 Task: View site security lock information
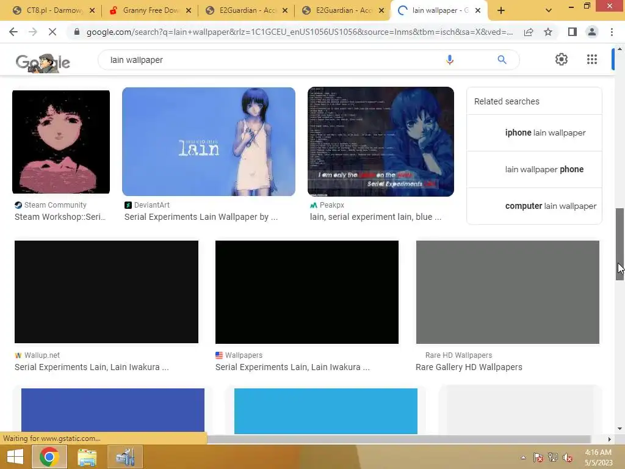click(x=77, y=32)
